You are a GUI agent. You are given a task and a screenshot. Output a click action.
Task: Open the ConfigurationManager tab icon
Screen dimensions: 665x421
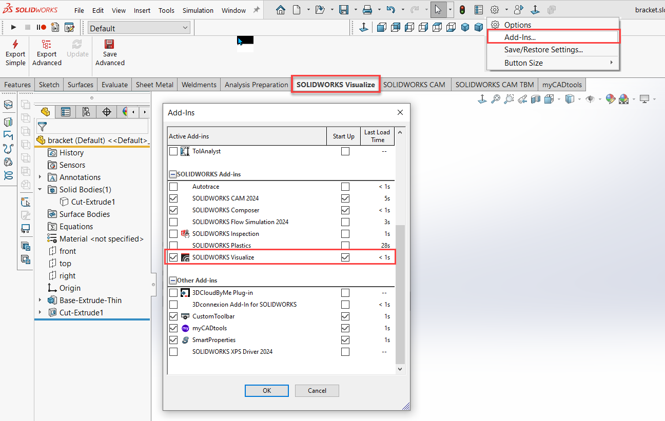86,112
